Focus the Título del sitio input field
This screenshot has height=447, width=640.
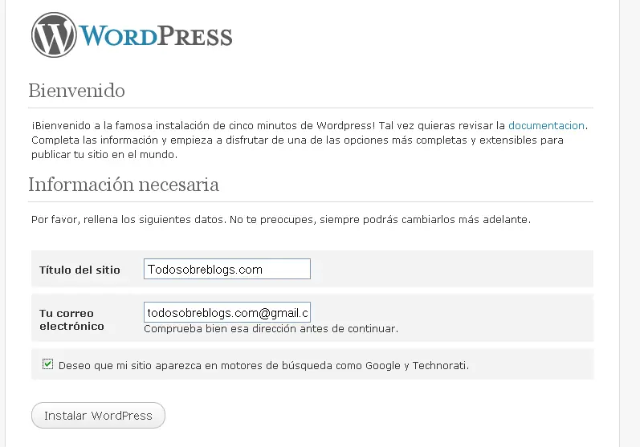[x=227, y=269]
